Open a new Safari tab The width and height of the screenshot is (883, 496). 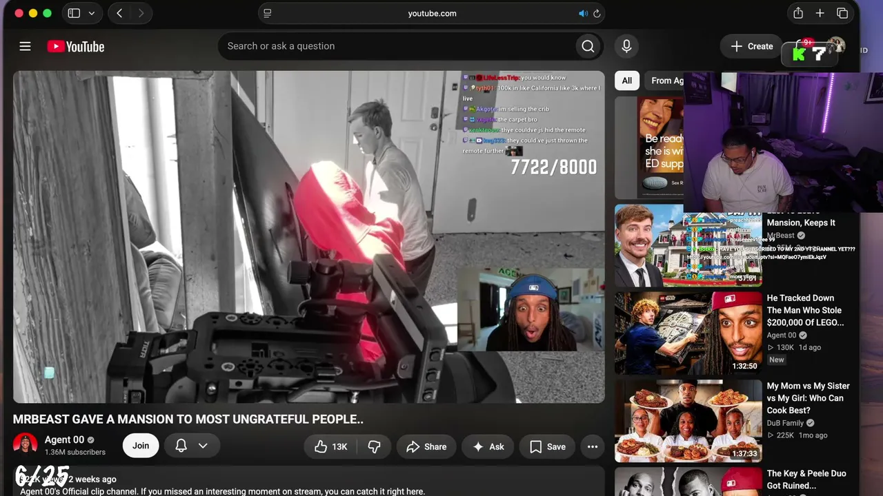click(820, 13)
